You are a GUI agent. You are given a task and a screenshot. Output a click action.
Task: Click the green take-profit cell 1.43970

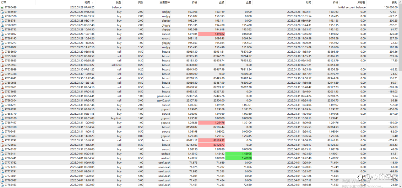point(239,158)
